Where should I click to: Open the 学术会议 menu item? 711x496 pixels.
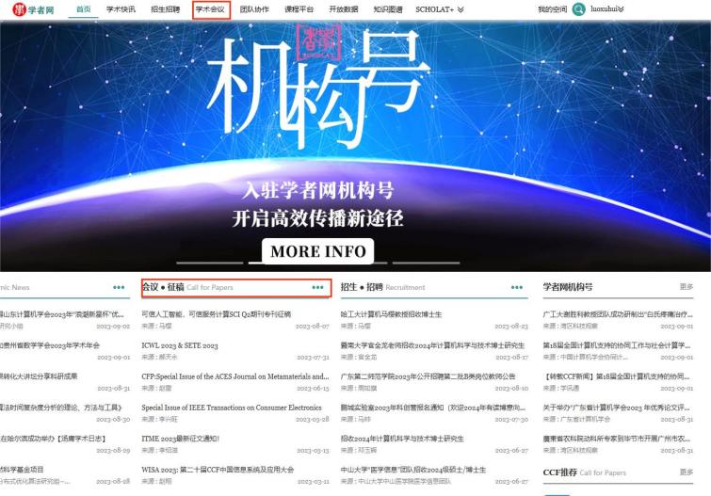[210, 9]
